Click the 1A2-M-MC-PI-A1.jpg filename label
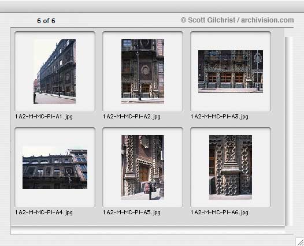Viewport: 304px width, 246px height. pos(44,117)
